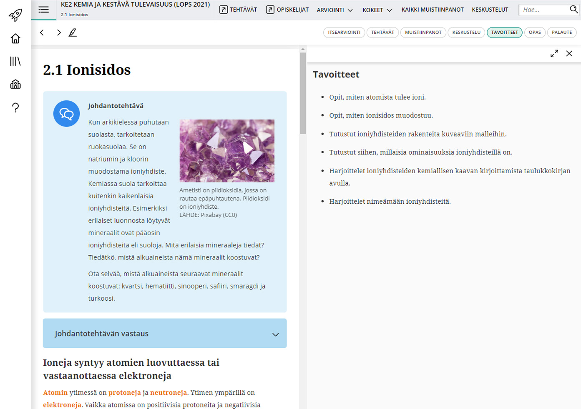Toggle the Muistiinpanot panel pill
This screenshot has width=581, height=409.
[423, 32]
